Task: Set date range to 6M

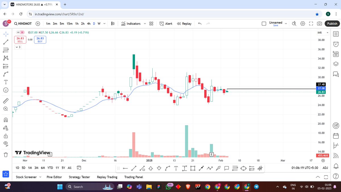Action: (43, 168)
